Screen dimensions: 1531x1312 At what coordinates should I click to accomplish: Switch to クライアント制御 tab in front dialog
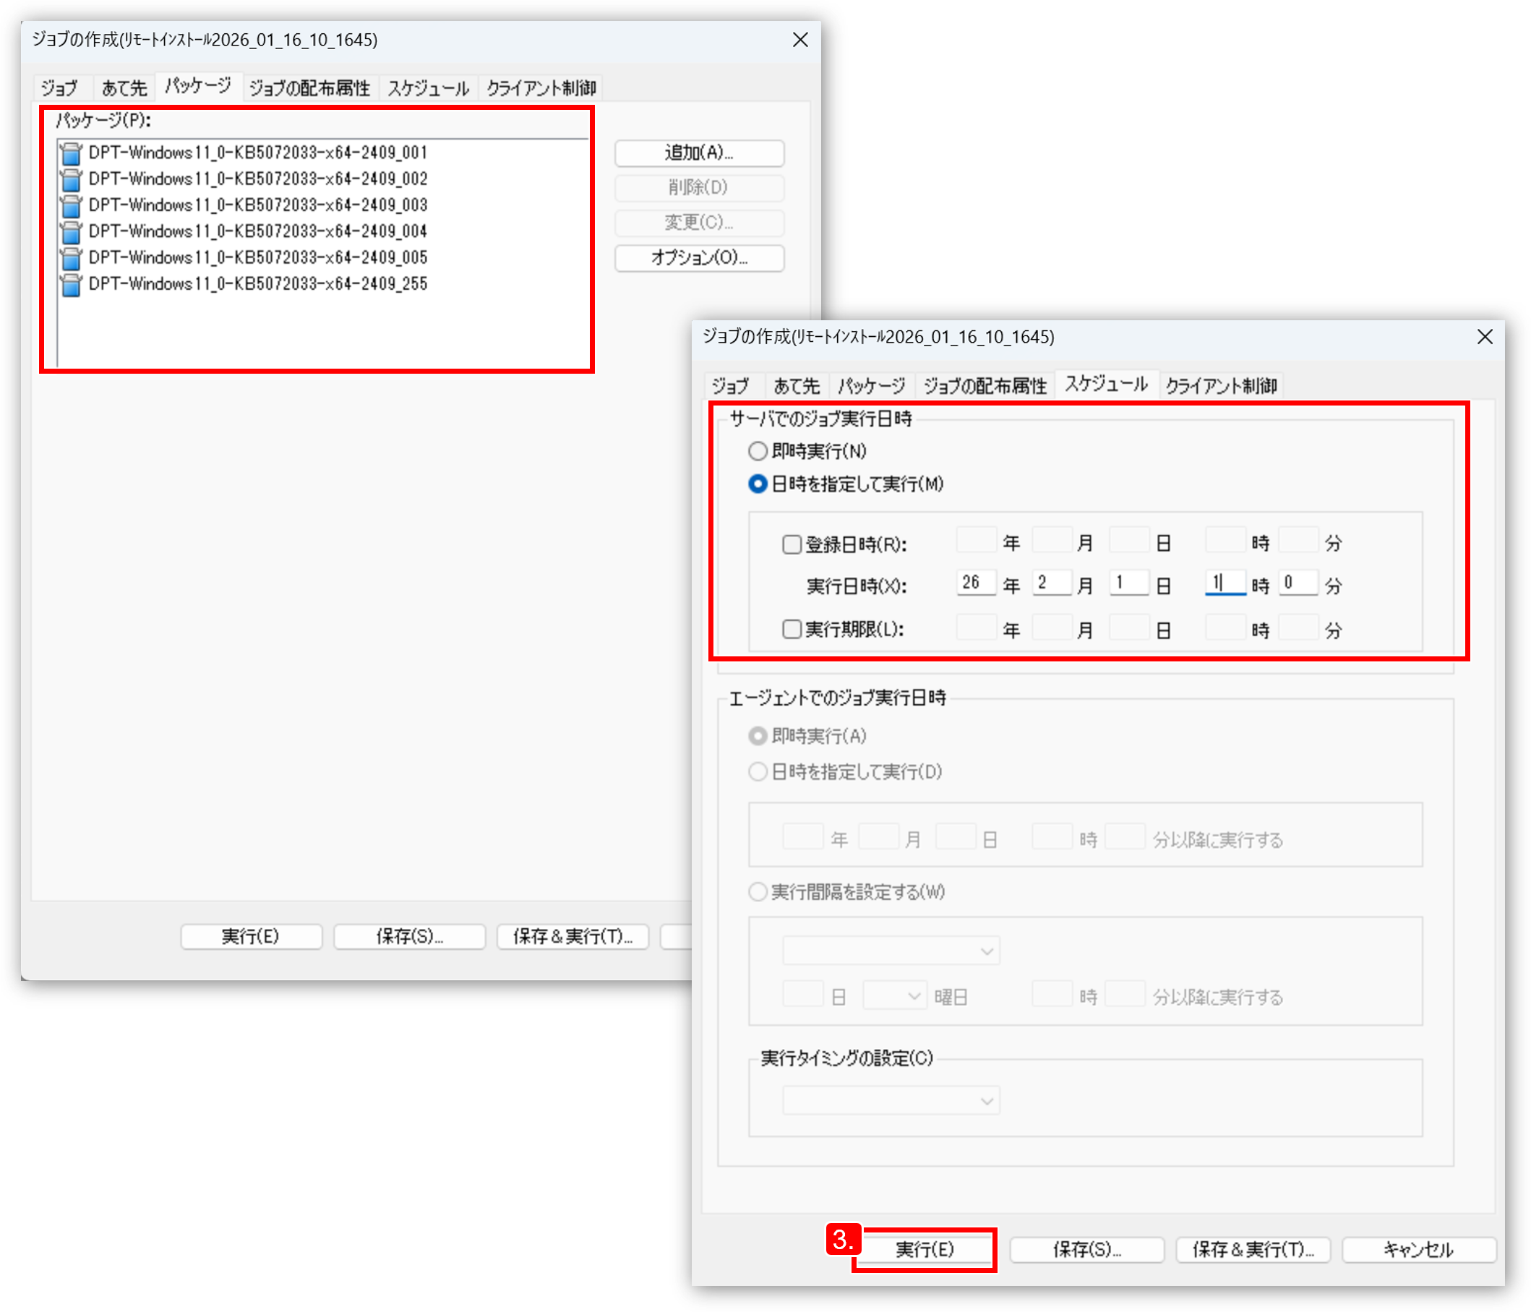point(1221,385)
